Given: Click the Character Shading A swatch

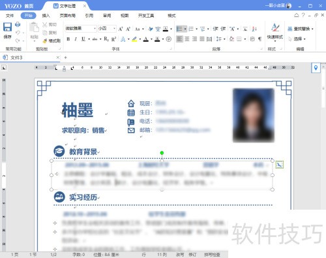Looking at the screenshot, I should (x=157, y=39).
